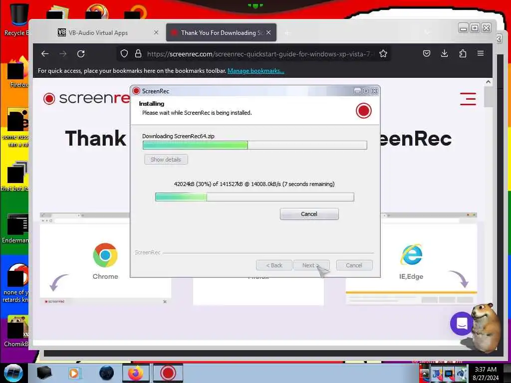511x383 pixels.
Task: Click the lower download progress bar
Action: pos(255,196)
